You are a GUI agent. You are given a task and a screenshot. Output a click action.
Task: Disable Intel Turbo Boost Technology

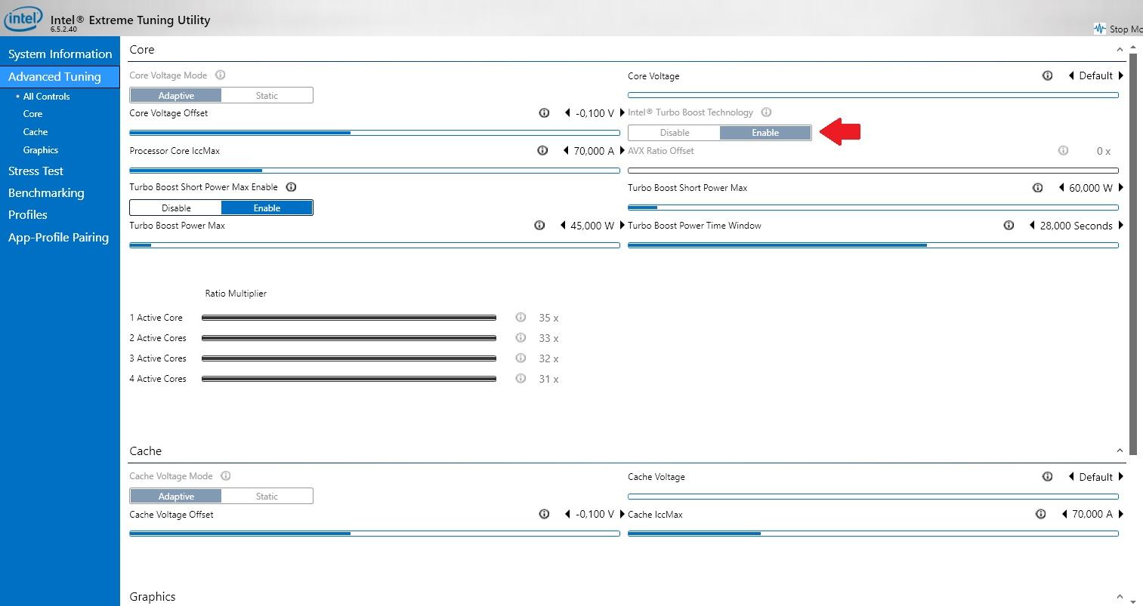pos(675,133)
